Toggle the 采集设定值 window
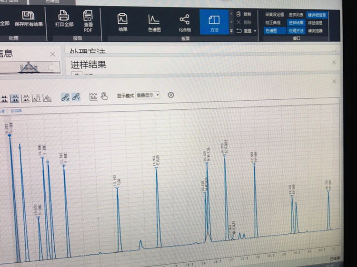The height and width of the screenshot is (267, 357). [x=274, y=15]
